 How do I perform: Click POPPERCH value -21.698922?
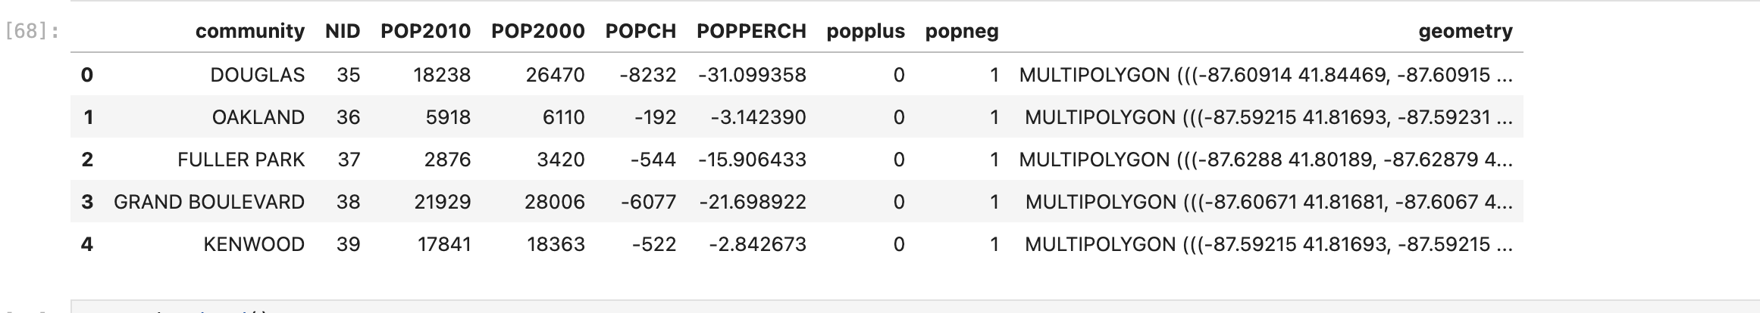click(753, 202)
